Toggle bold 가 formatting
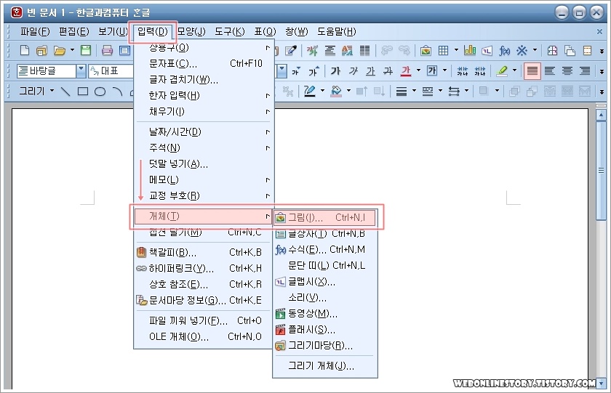611x393 pixels. [335, 70]
